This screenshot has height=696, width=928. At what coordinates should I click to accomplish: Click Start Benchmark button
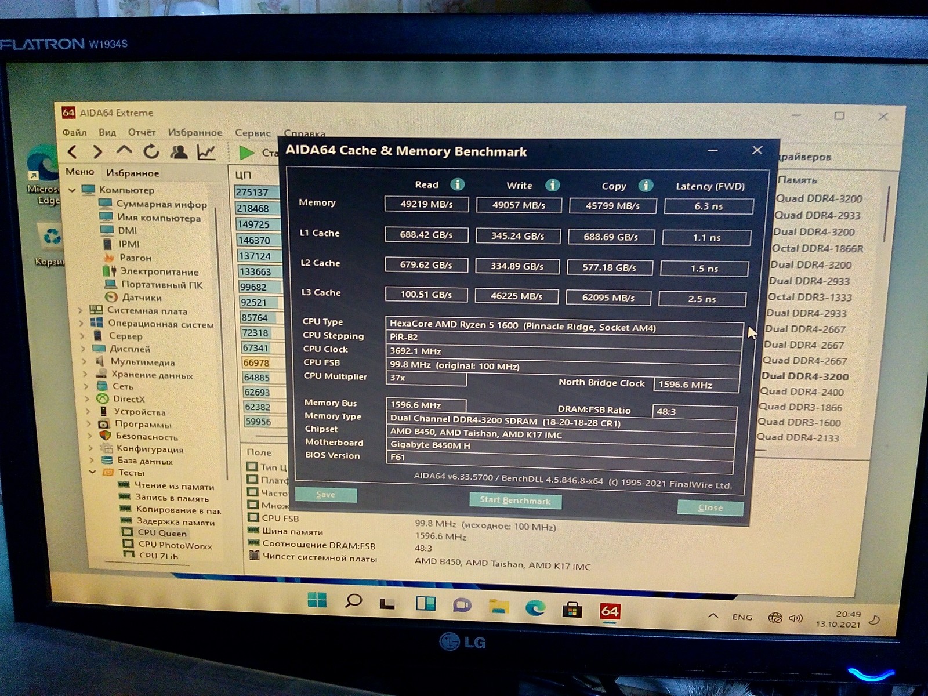coord(515,501)
